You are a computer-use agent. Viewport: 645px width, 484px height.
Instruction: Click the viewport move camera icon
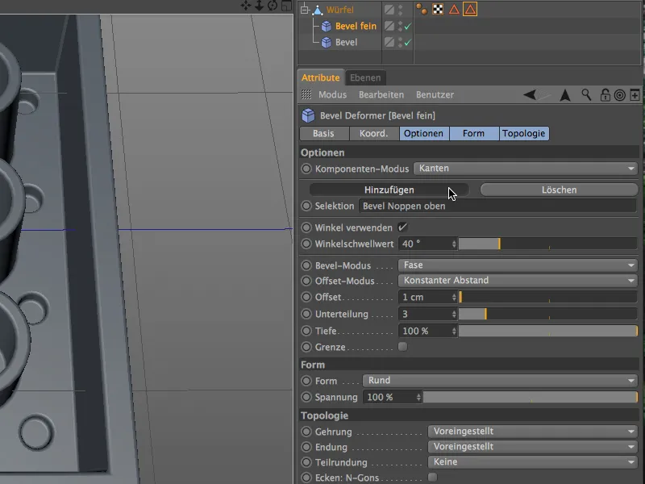click(x=246, y=6)
